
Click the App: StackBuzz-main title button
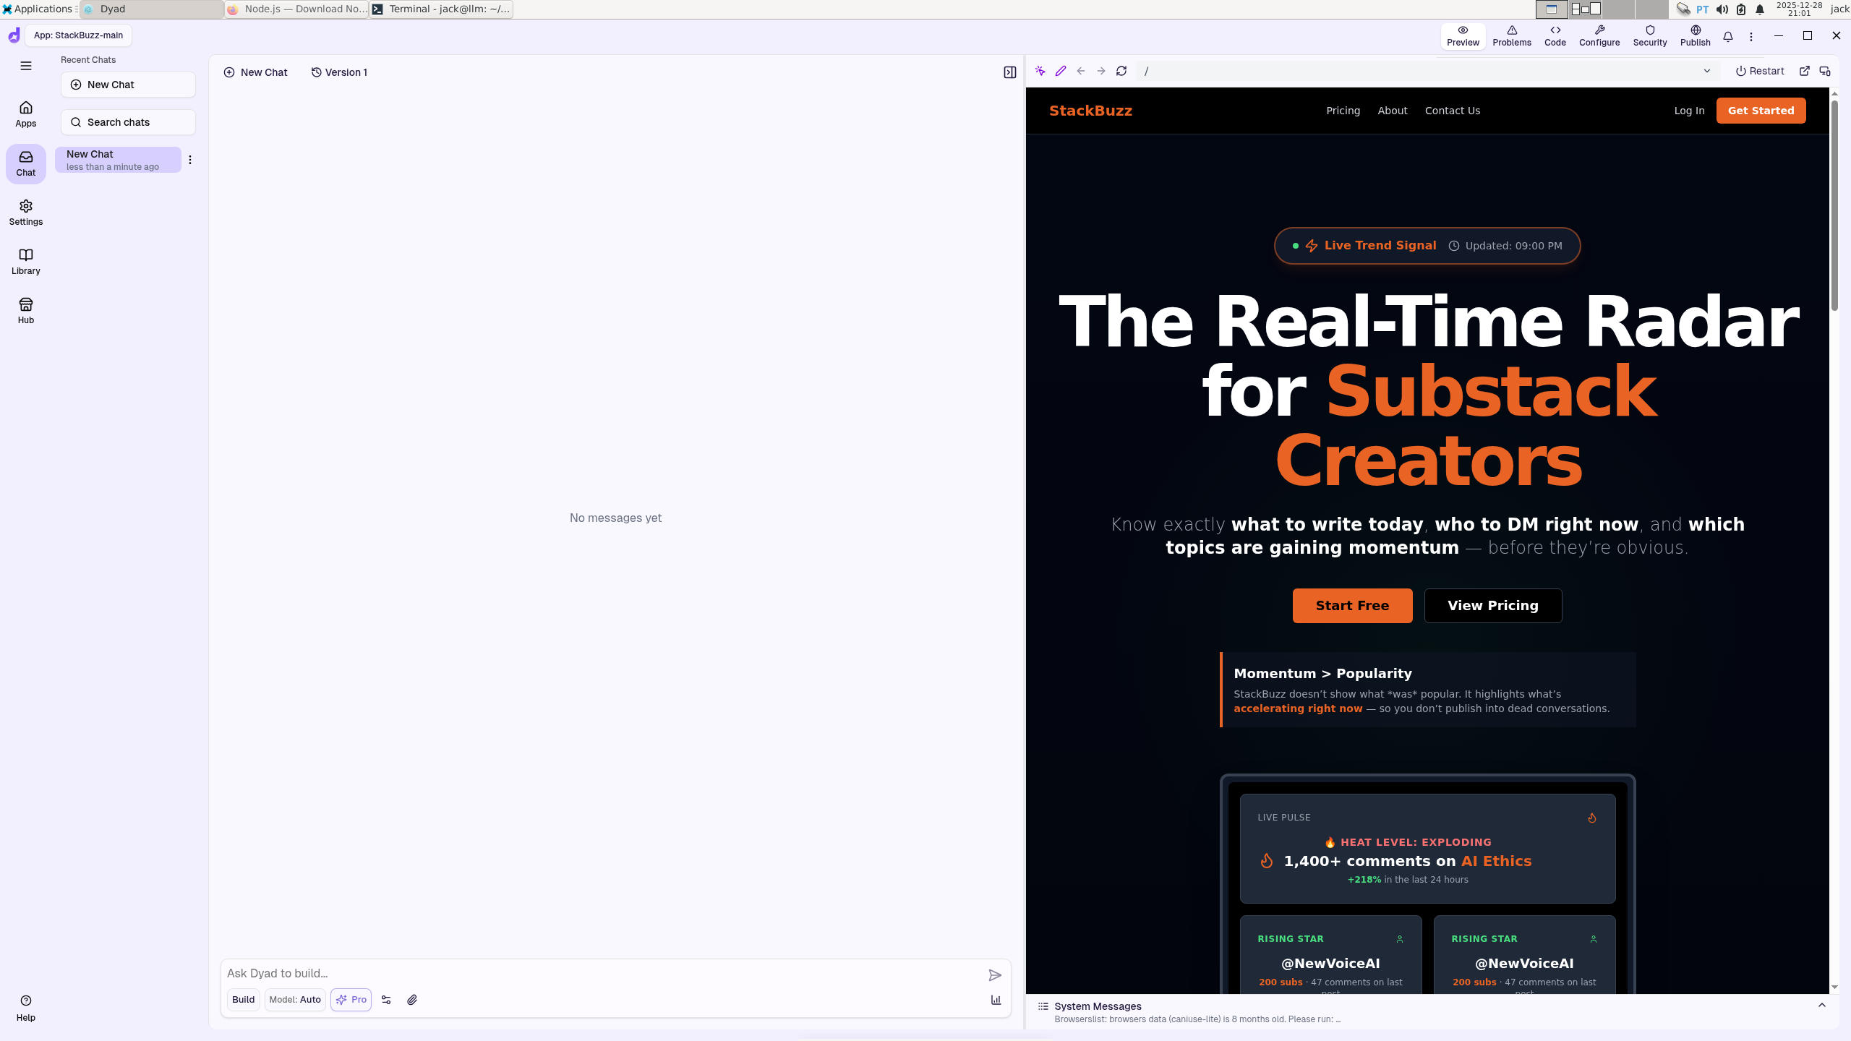(x=78, y=35)
